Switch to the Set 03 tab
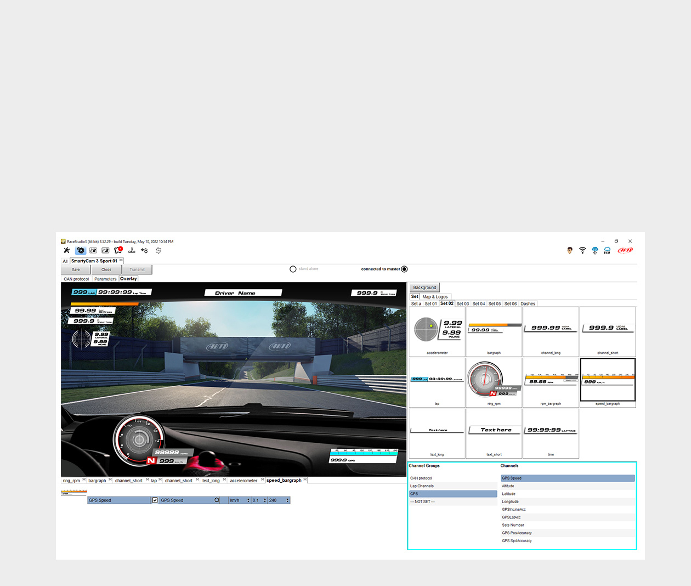This screenshot has width=691, height=586. (463, 303)
